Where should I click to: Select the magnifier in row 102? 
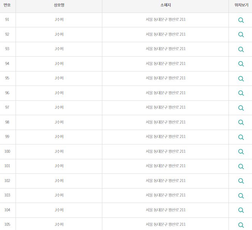click(x=241, y=181)
